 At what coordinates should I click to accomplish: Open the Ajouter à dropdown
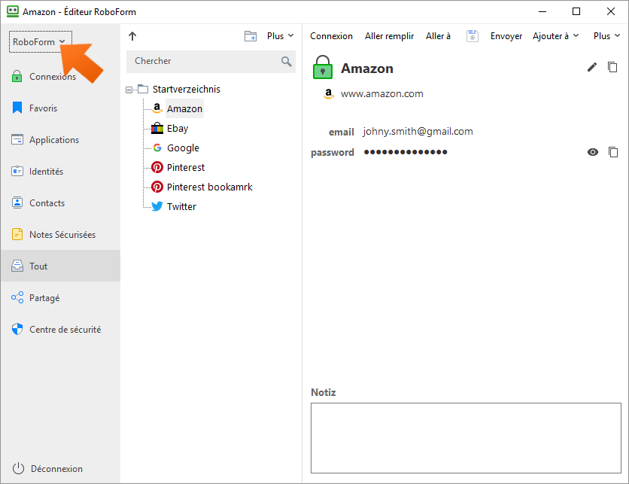click(555, 36)
